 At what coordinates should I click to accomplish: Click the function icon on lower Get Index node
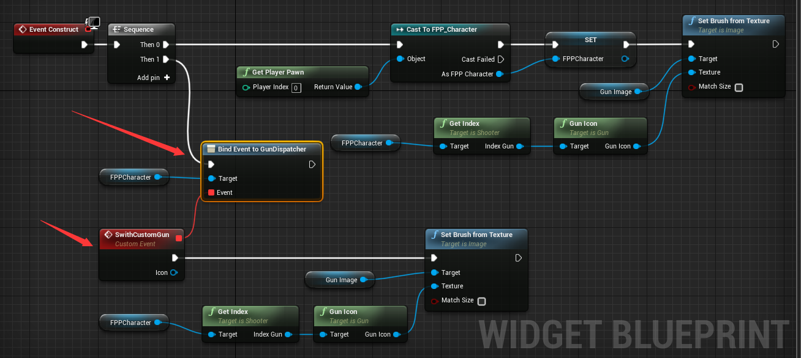click(211, 312)
